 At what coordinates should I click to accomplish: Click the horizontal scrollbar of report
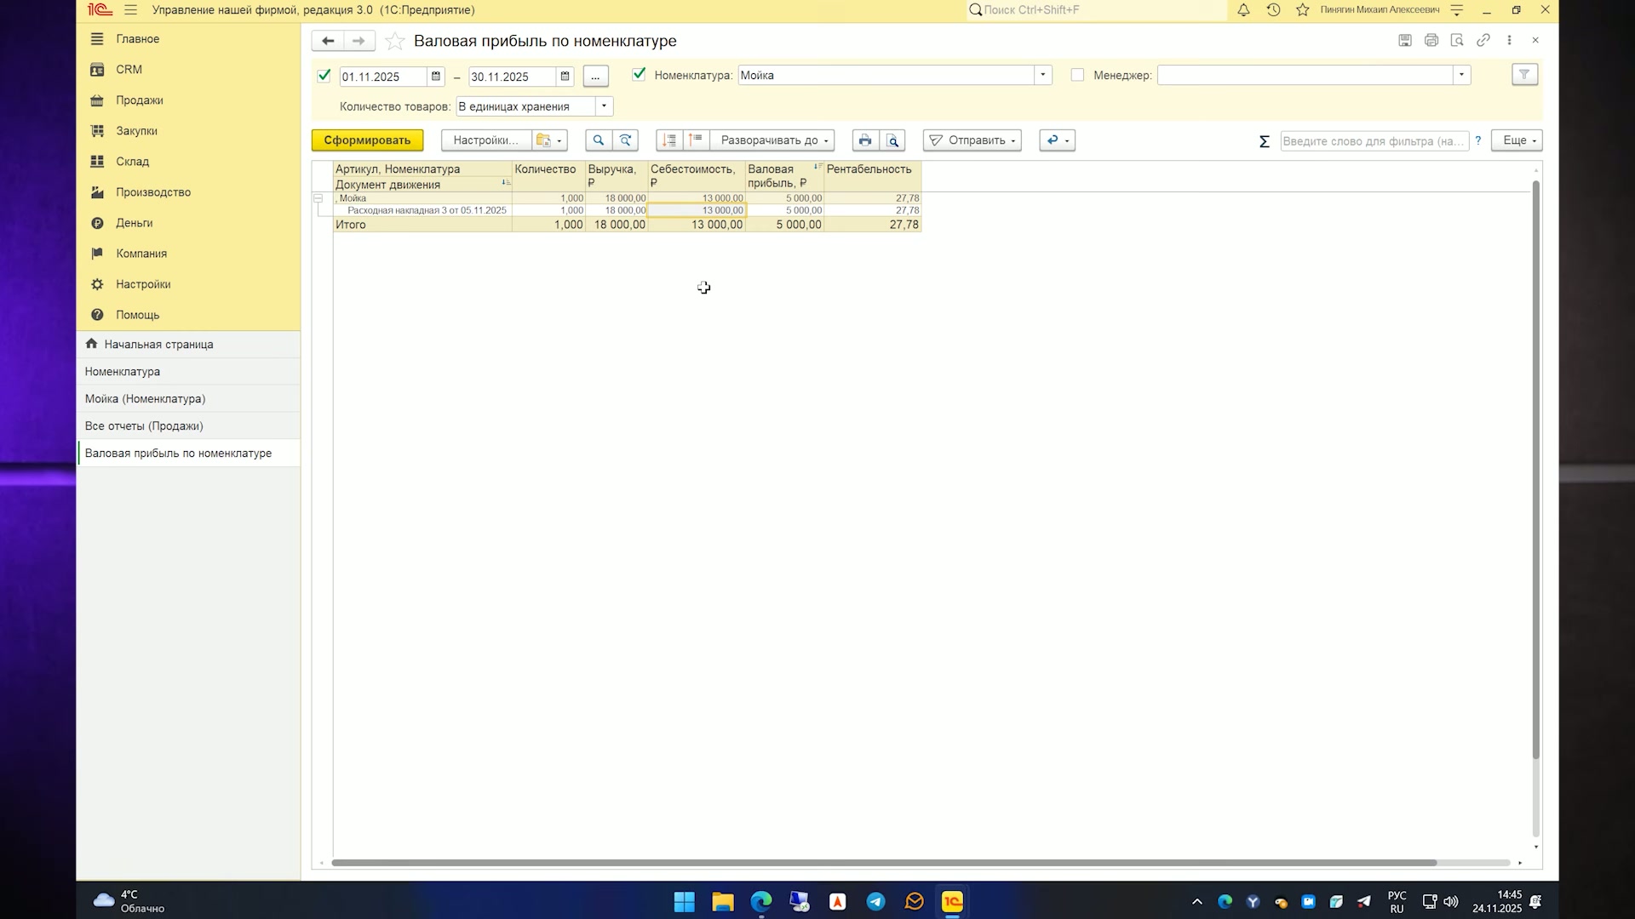[884, 863]
